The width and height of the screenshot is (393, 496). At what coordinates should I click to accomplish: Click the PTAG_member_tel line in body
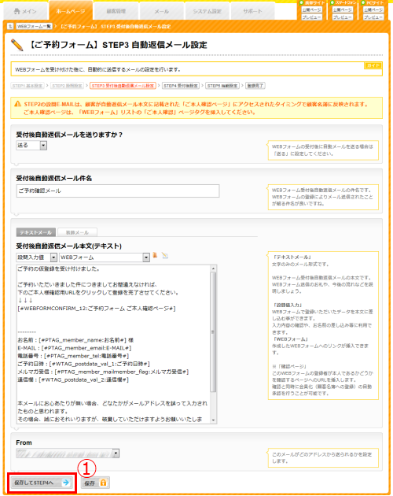point(73,356)
